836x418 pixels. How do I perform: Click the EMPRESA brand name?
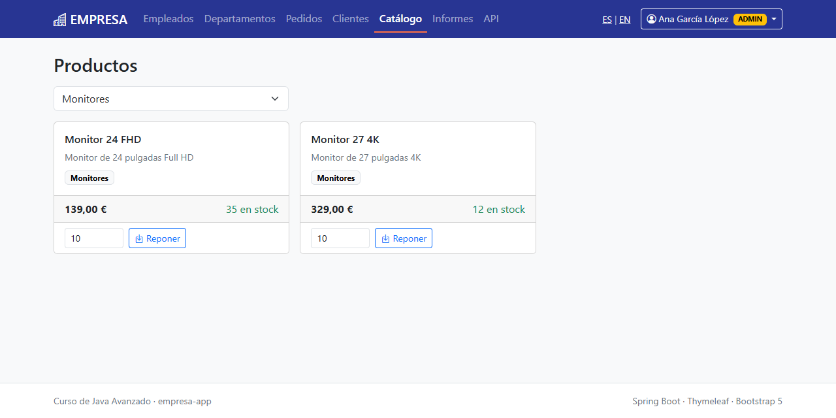tap(99, 20)
